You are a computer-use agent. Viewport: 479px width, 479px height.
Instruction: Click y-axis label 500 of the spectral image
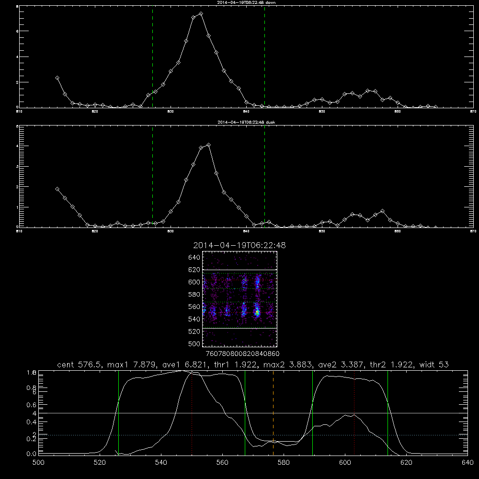(x=194, y=343)
